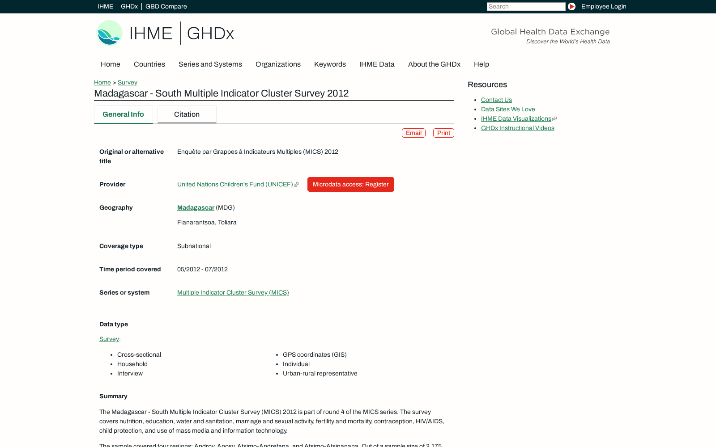Open the Keywords menu item
This screenshot has width=716, height=447.
pyautogui.click(x=330, y=64)
